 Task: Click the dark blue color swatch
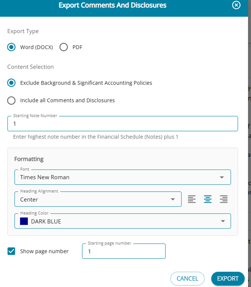coord(24,221)
